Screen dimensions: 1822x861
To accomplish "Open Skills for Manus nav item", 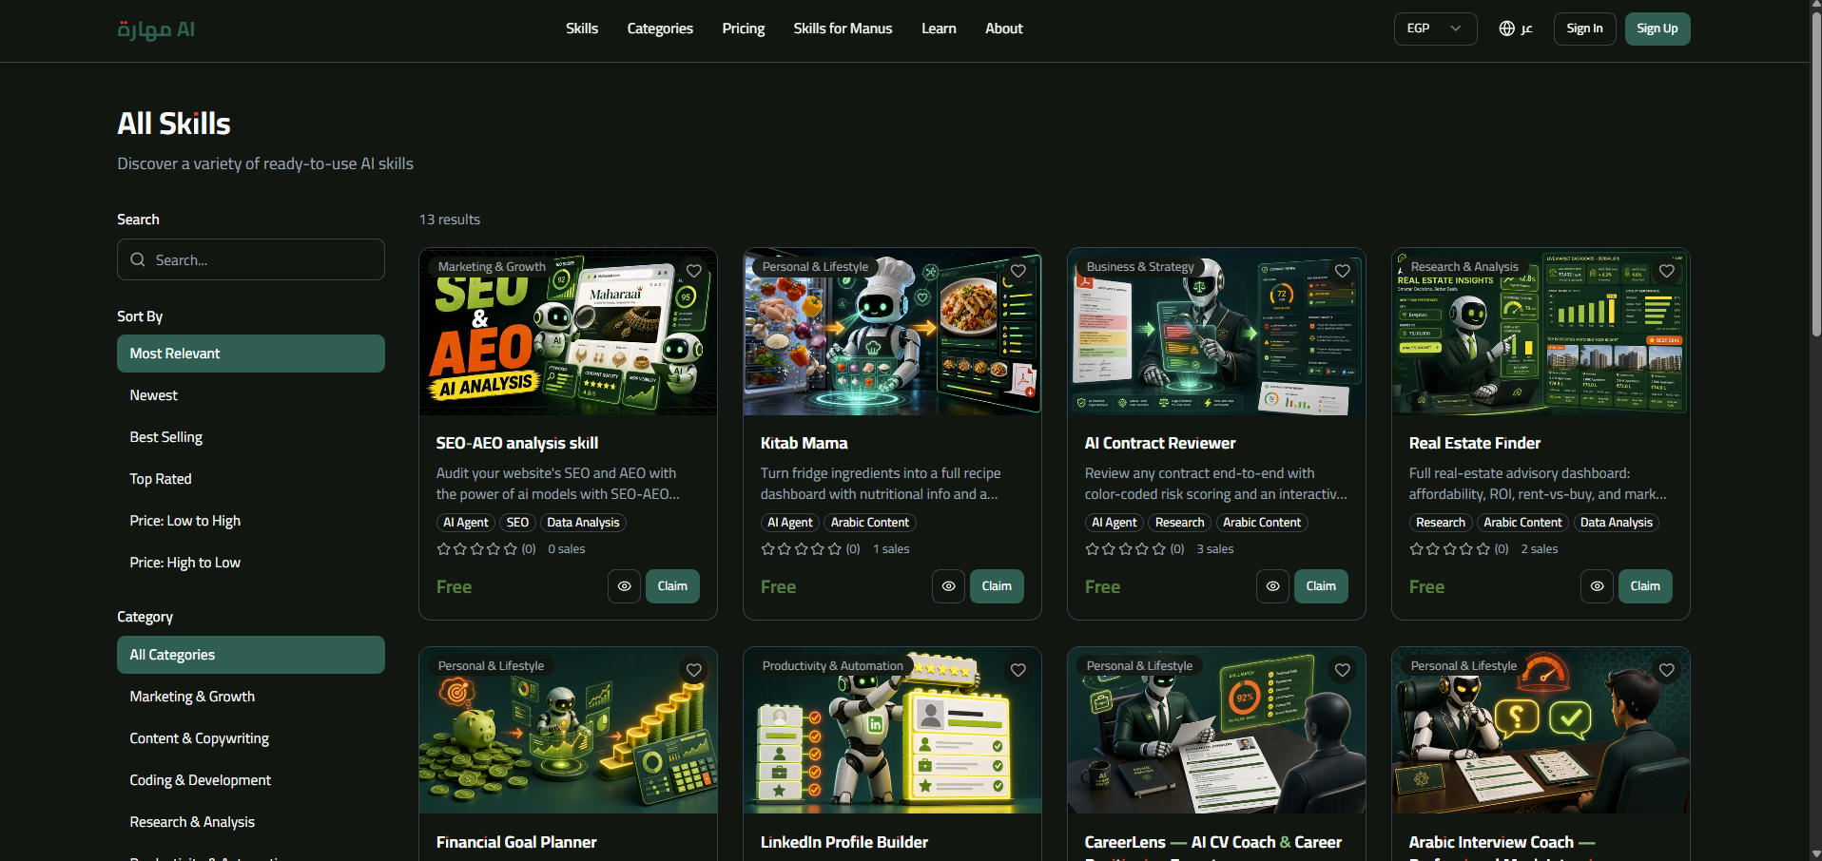I will pos(843,29).
